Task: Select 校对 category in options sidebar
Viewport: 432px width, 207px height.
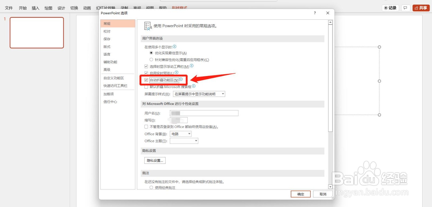Action: (118, 31)
